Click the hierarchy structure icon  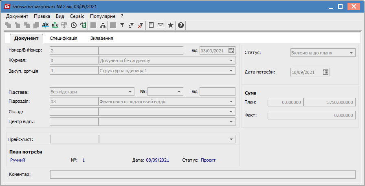pos(103,25)
